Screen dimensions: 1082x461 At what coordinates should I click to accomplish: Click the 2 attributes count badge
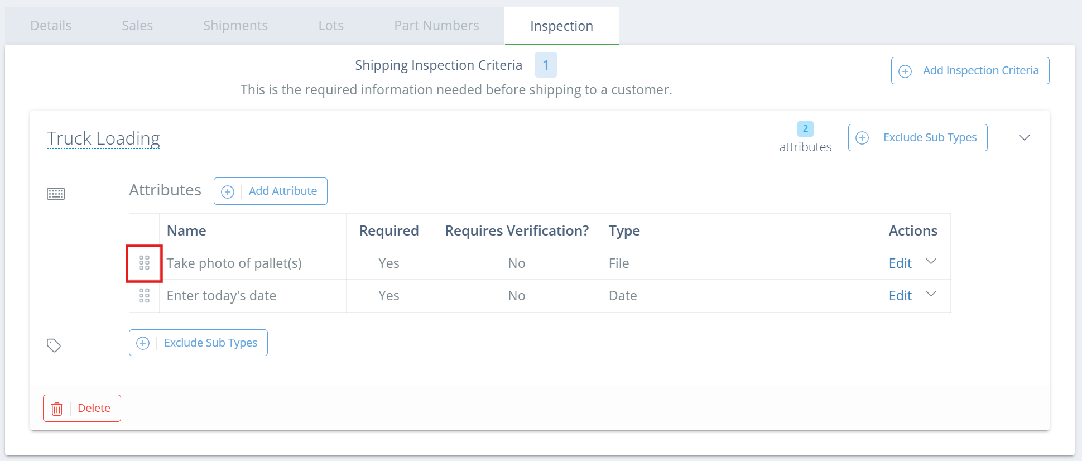[805, 129]
